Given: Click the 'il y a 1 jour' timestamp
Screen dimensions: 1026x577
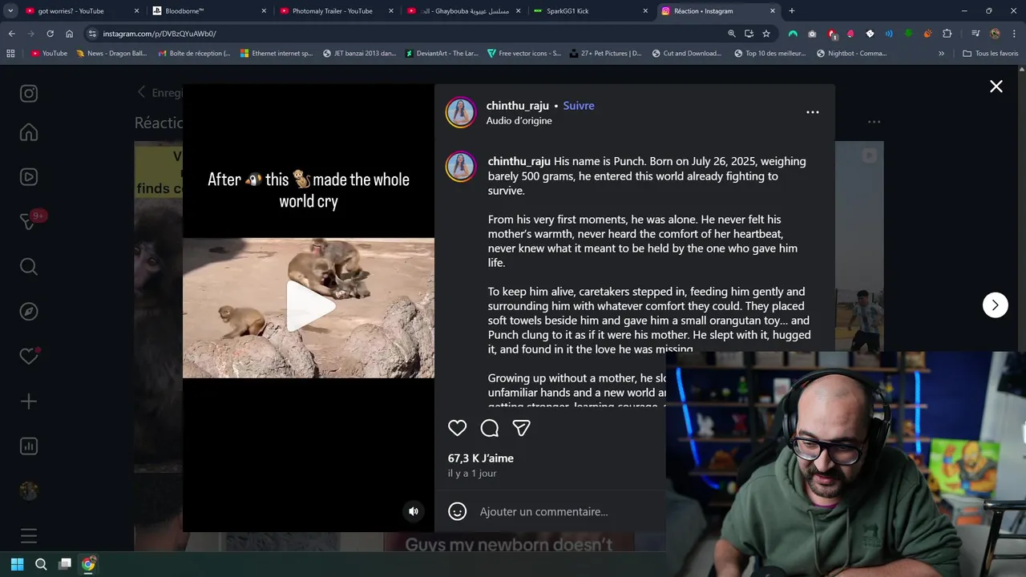Looking at the screenshot, I should click(471, 474).
